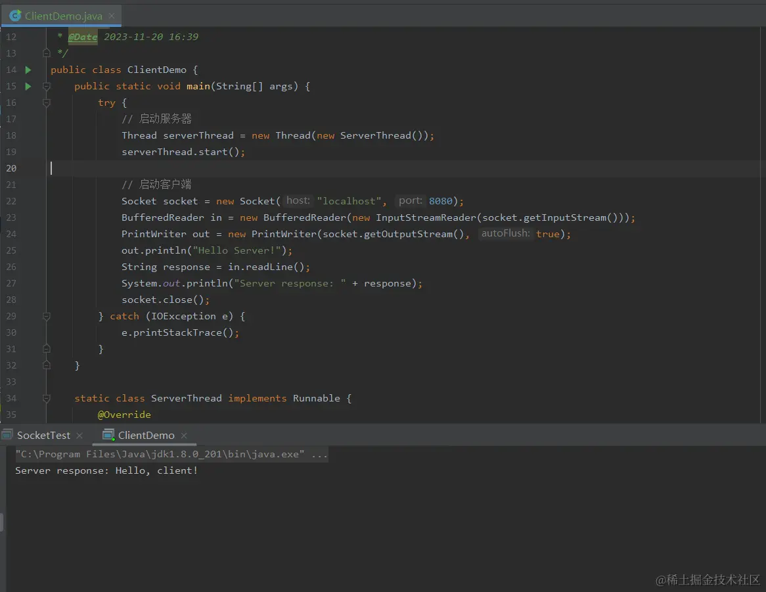Click the IOException type in catch clause
The width and height of the screenshot is (766, 592).
click(183, 317)
